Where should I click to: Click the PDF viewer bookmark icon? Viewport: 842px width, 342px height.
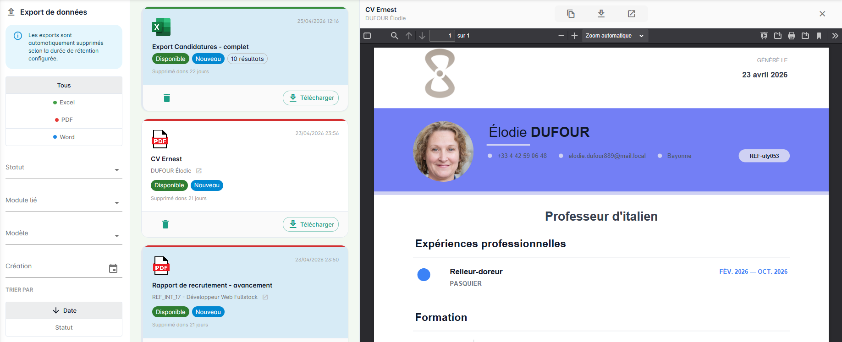pyautogui.click(x=819, y=36)
